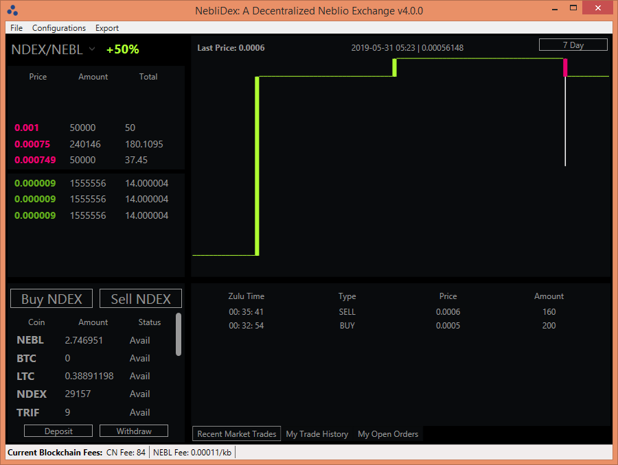Switch to My Open Orders tab
Image resolution: width=618 pixels, height=465 pixels.
click(x=388, y=434)
